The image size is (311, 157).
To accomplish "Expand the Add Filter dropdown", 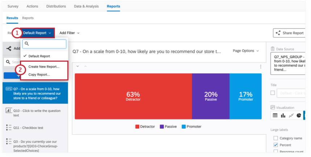I will 67,33.
